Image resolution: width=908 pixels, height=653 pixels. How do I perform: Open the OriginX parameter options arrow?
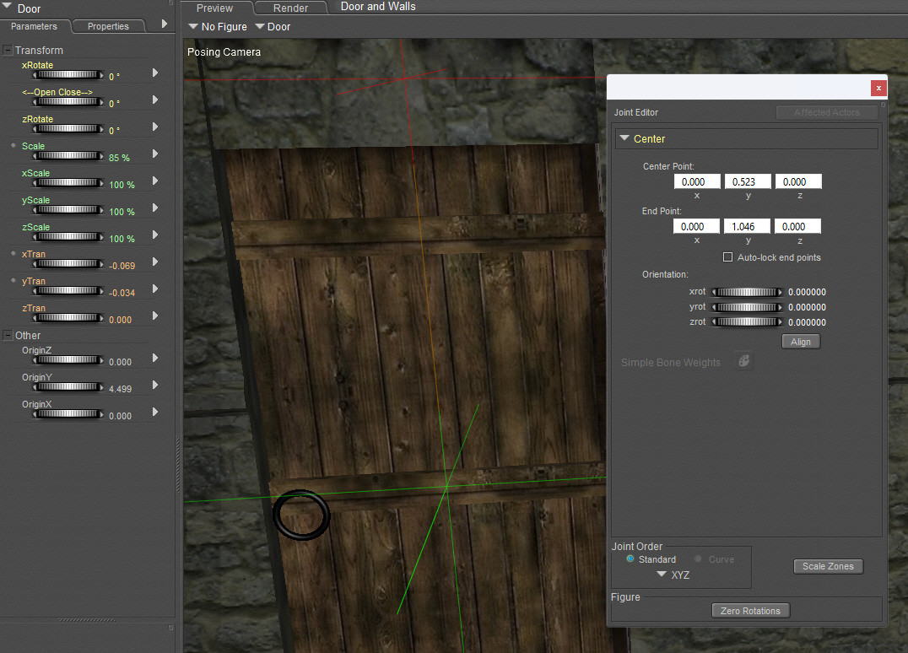(155, 413)
